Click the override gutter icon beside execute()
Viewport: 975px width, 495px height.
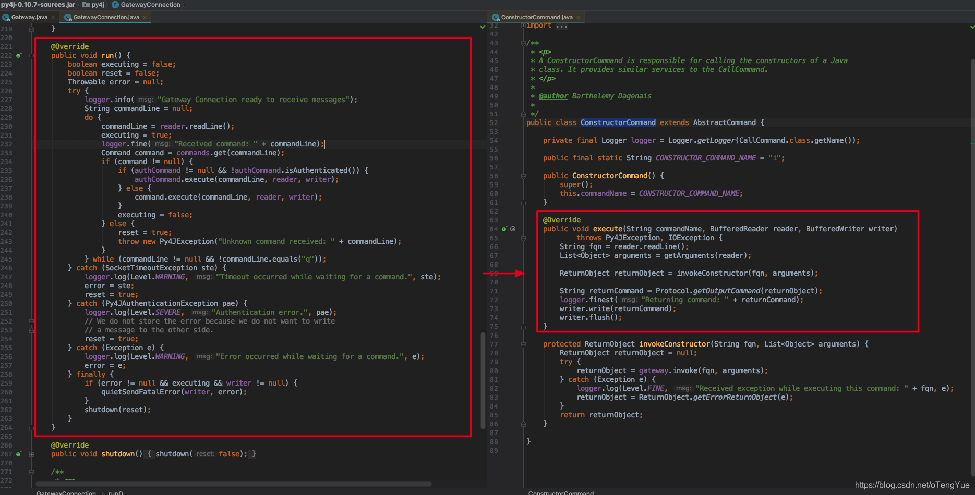tap(504, 229)
